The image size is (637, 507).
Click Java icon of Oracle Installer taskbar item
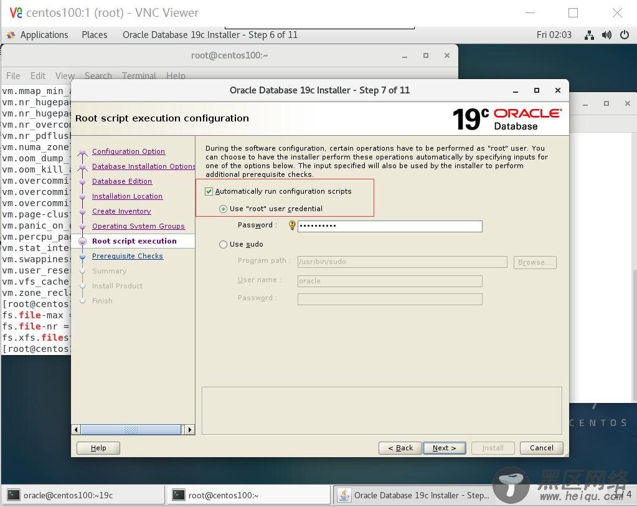click(344, 495)
